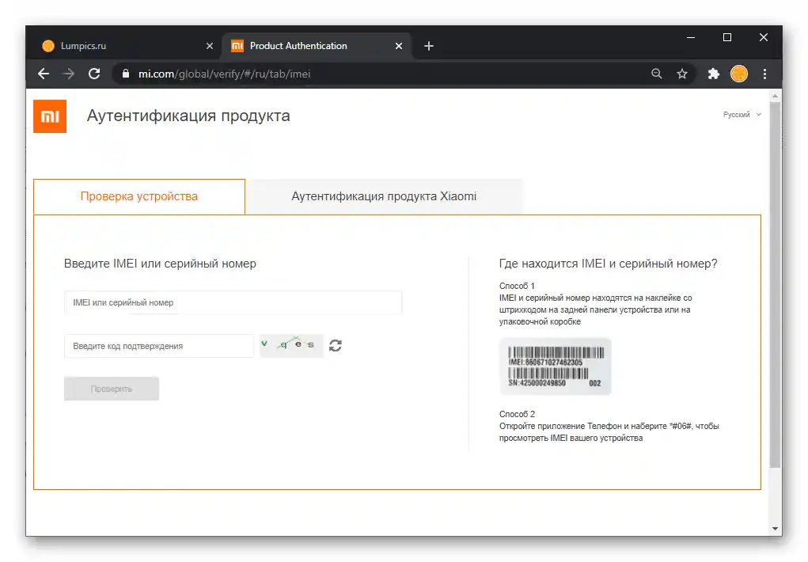
Task: Click the Введите IMEI или серийный номер heading
Action: click(x=160, y=264)
